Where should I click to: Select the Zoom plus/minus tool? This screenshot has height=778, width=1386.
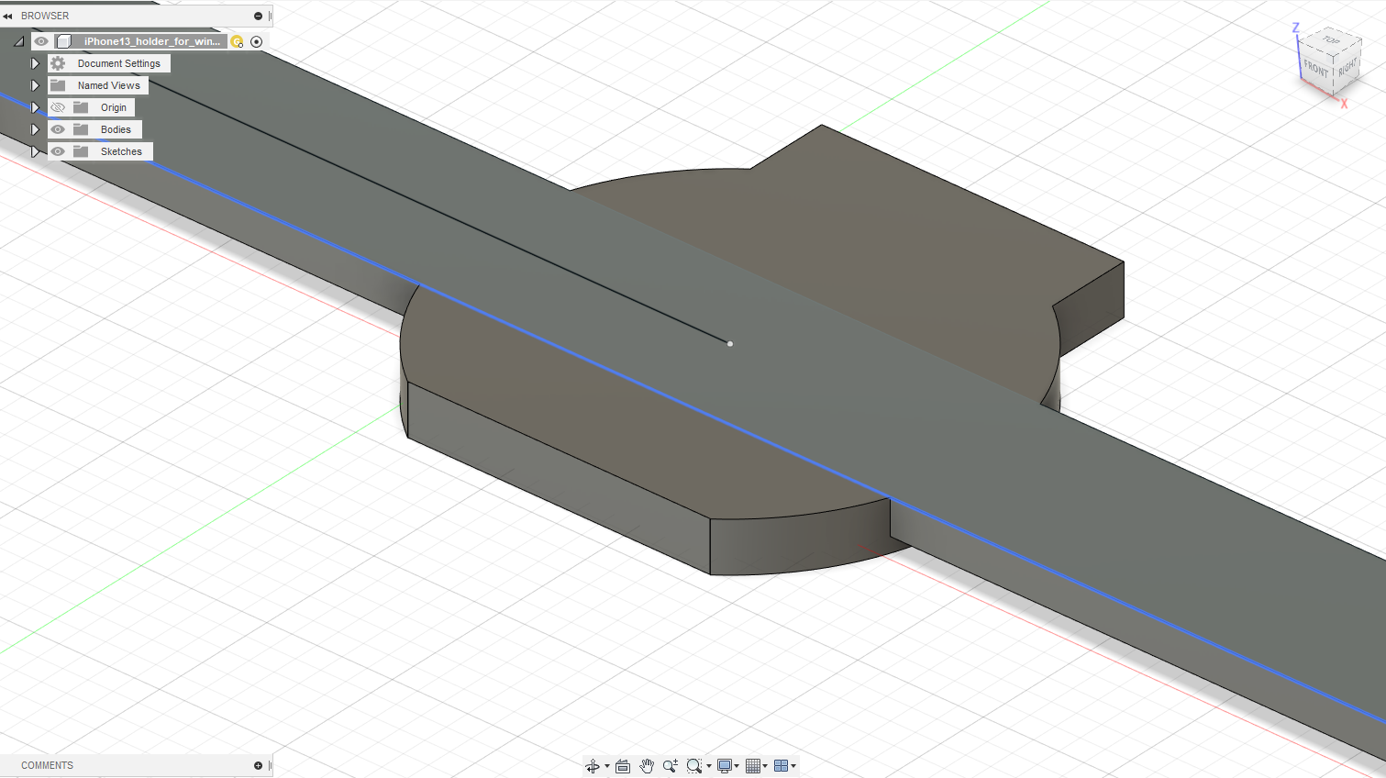(x=671, y=766)
